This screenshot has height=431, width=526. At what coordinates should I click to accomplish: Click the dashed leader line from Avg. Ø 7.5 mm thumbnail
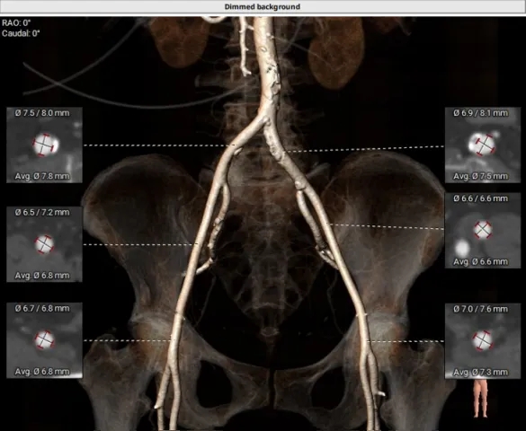(x=366, y=149)
